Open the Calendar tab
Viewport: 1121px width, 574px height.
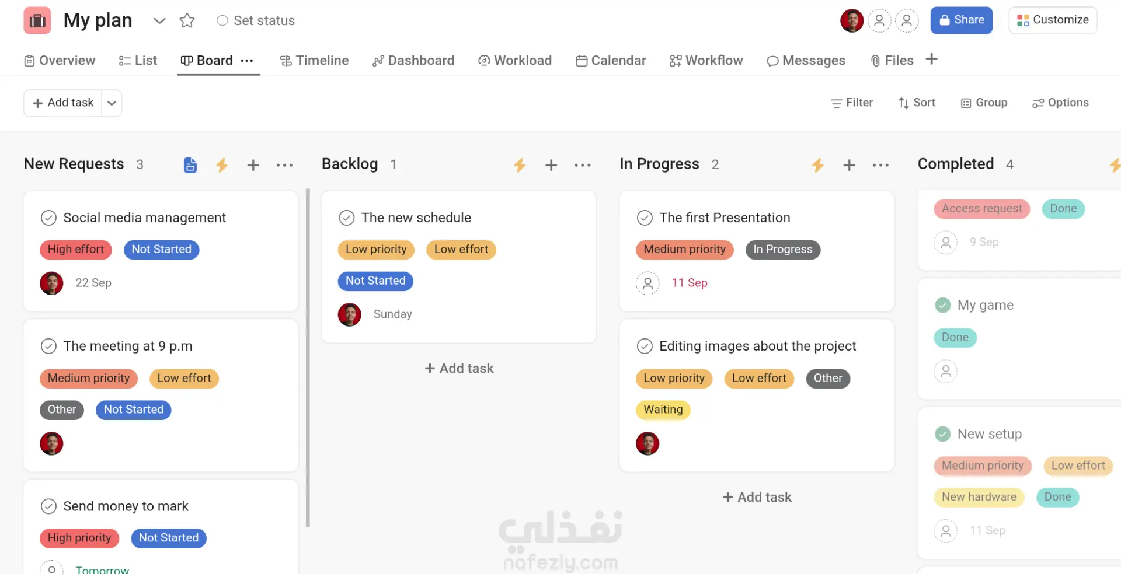(x=611, y=61)
